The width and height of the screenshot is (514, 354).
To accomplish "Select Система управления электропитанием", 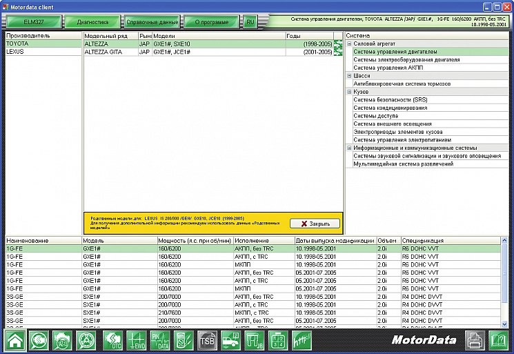I will [431, 140].
